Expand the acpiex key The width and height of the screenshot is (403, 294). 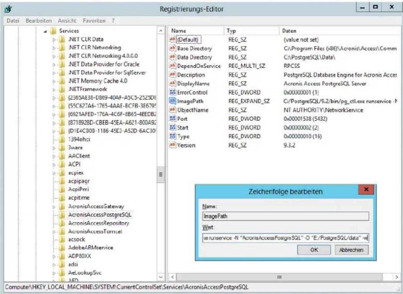pos(54,173)
